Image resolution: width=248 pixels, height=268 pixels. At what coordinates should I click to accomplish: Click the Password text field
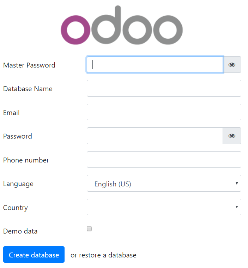155,136
